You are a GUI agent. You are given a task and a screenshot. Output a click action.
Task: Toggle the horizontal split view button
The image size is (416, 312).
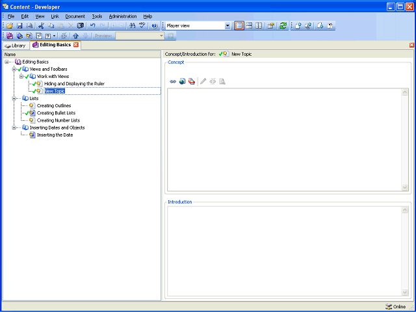tap(249, 26)
